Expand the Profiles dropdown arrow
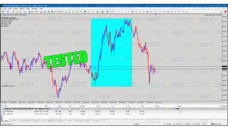 coord(10,12)
